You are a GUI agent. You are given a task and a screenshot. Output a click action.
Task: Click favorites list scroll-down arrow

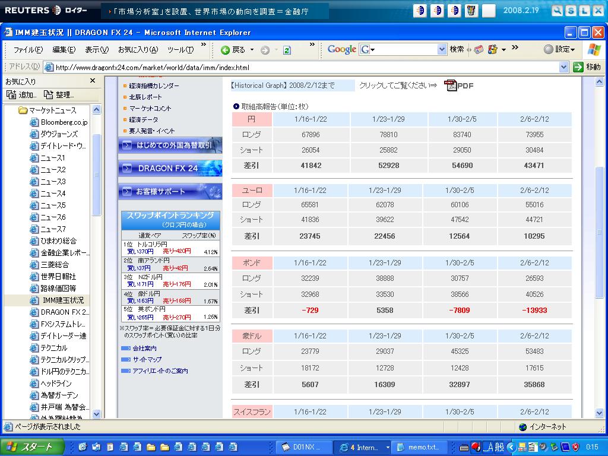point(97,414)
